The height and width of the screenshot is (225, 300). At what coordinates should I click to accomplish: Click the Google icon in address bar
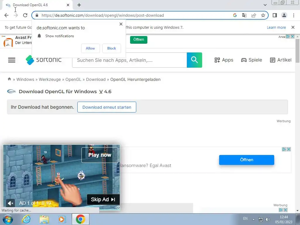tap(235, 15)
